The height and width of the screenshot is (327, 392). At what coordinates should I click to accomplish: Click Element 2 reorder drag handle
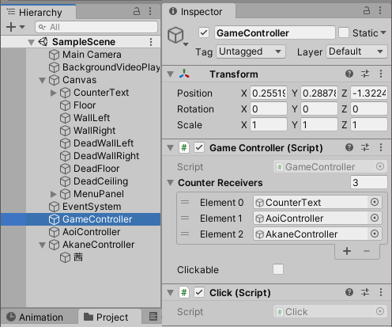point(185,234)
